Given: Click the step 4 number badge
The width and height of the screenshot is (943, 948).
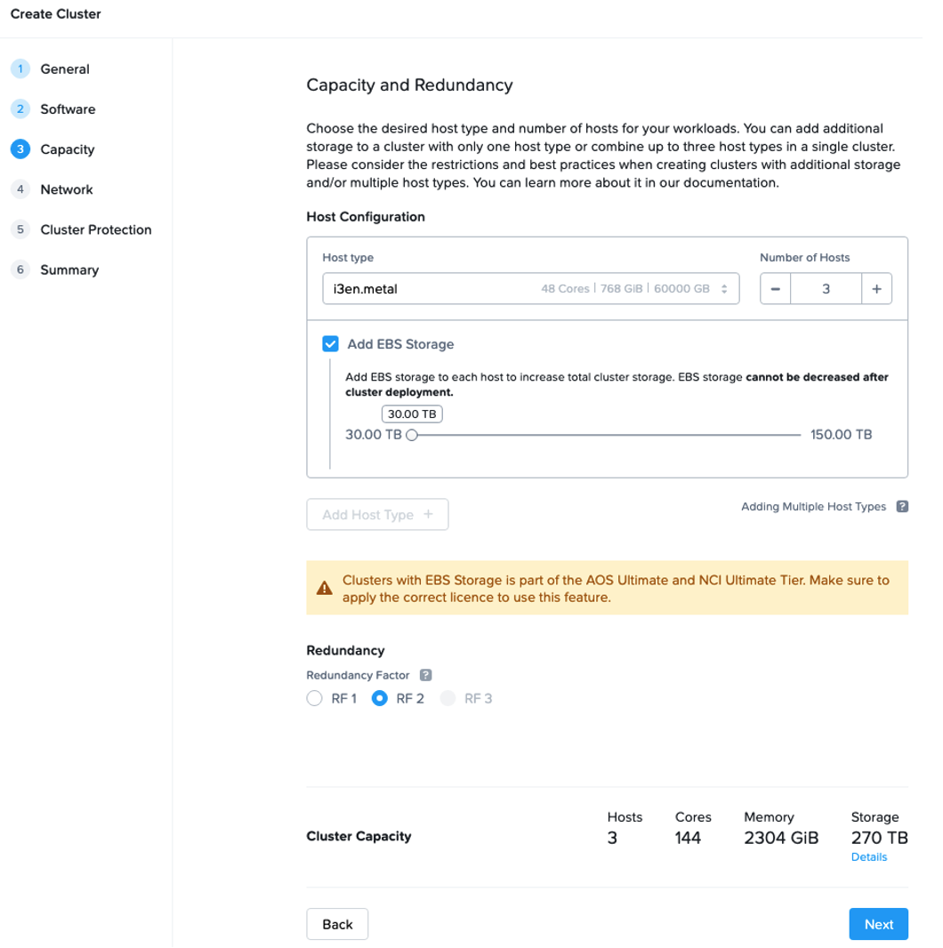Looking at the screenshot, I should coord(20,189).
